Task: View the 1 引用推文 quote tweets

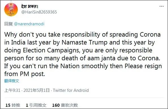Action: (36, 105)
